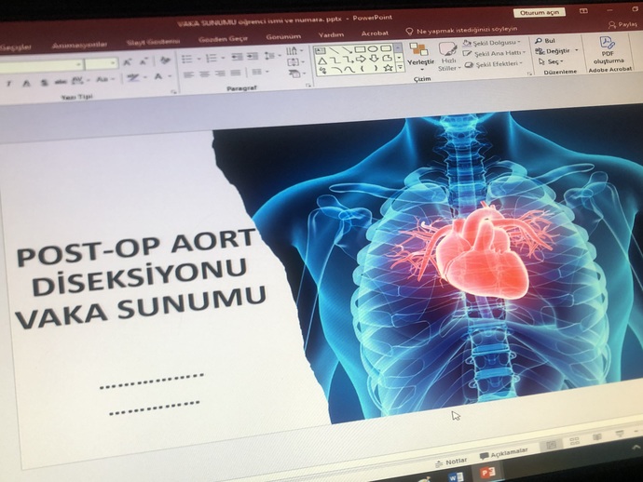
Task: Center the paragraph text
Action: click(204, 74)
